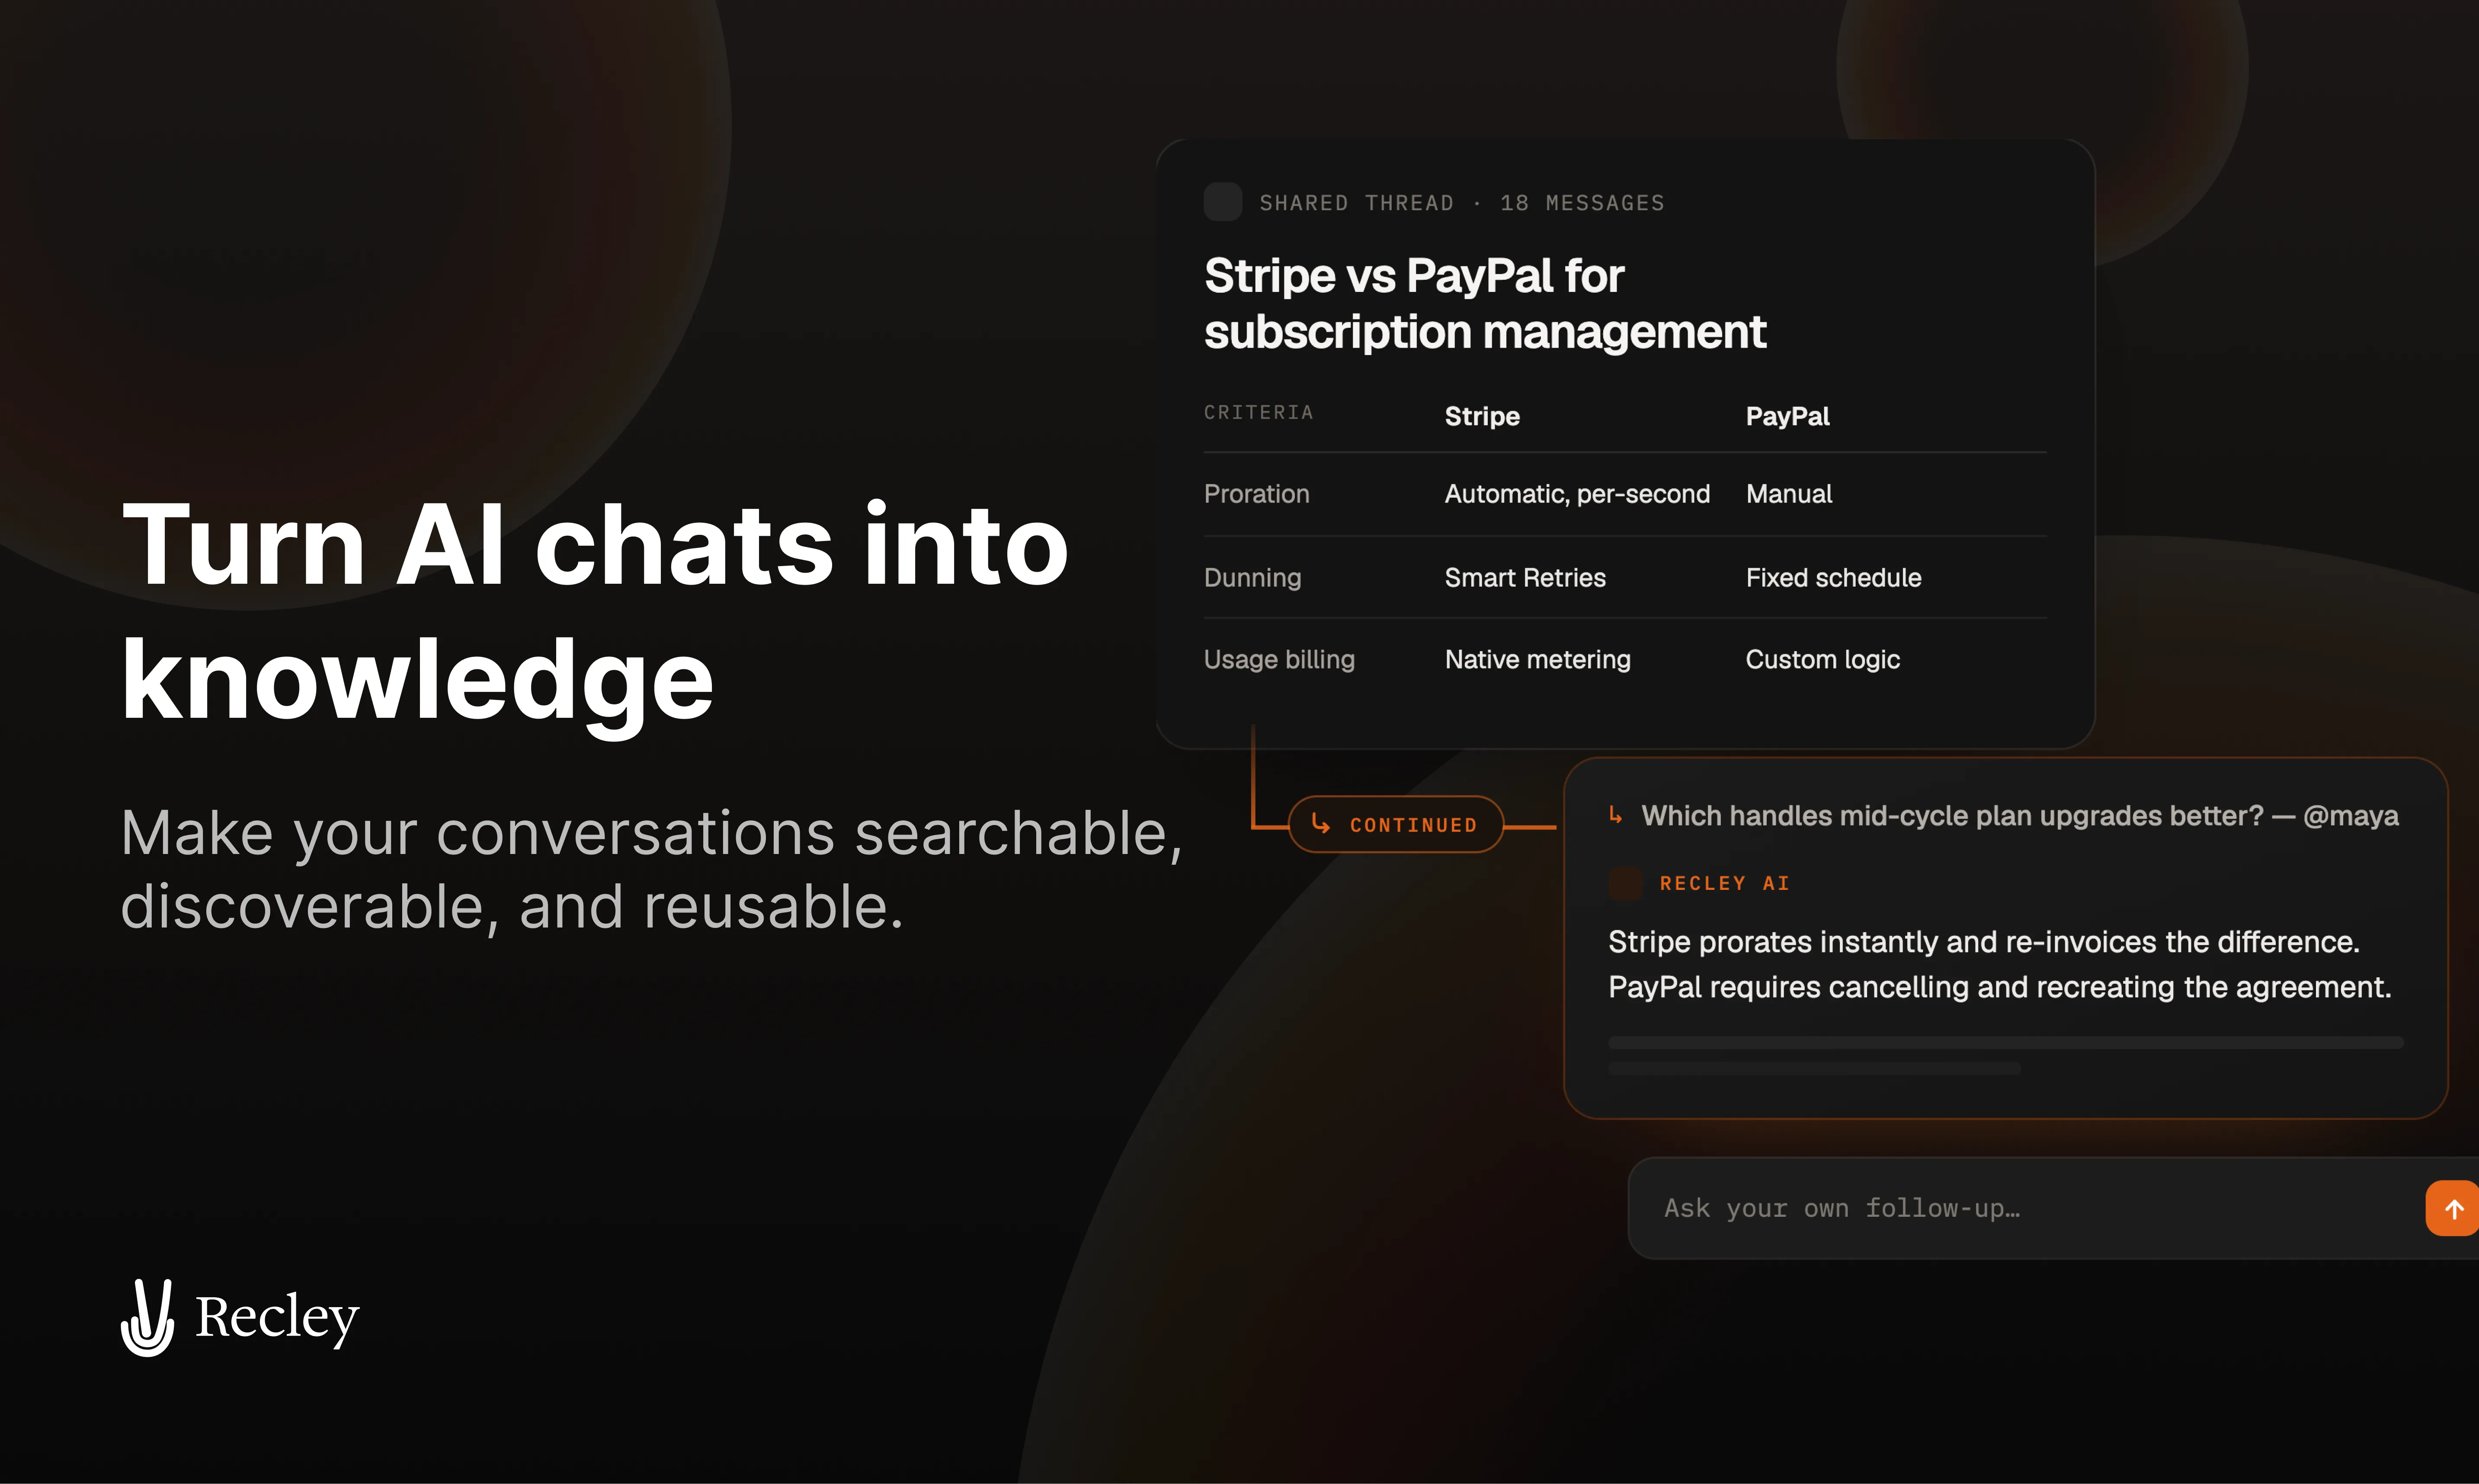2479x1484 pixels.
Task: Click the orange send arrow button
Action: click(x=2453, y=1208)
